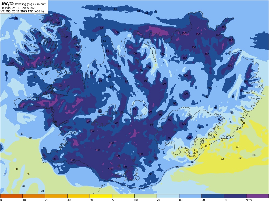Click the bright yellow 40–50 legend swatch
The width and height of the screenshot is (269, 202).
coord(101,196)
